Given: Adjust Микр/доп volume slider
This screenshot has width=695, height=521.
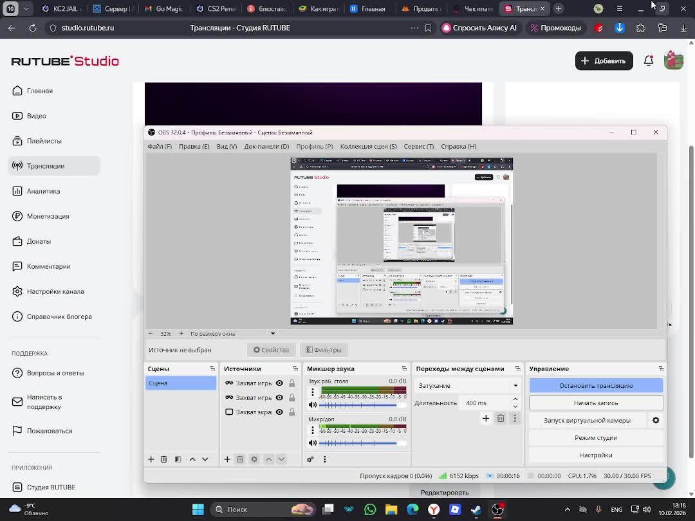Looking at the screenshot, I should pyautogui.click(x=362, y=443).
